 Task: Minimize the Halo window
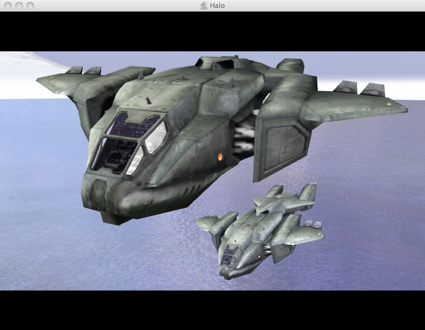(x=19, y=6)
